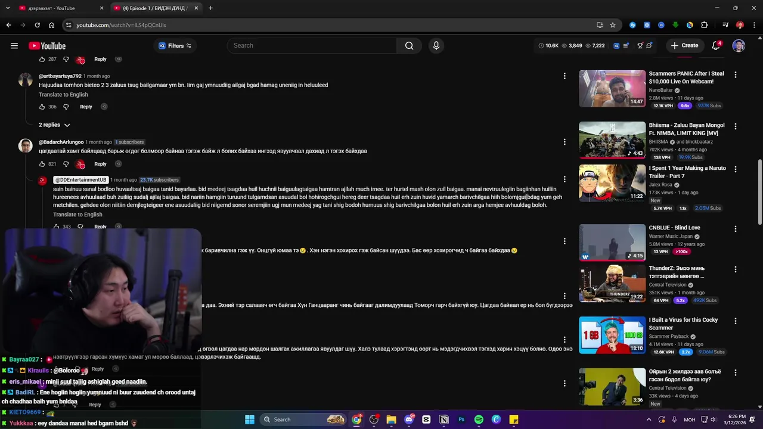Expand the '2 replies' thread
This screenshot has height=429, width=763.
pyautogui.click(x=55, y=125)
